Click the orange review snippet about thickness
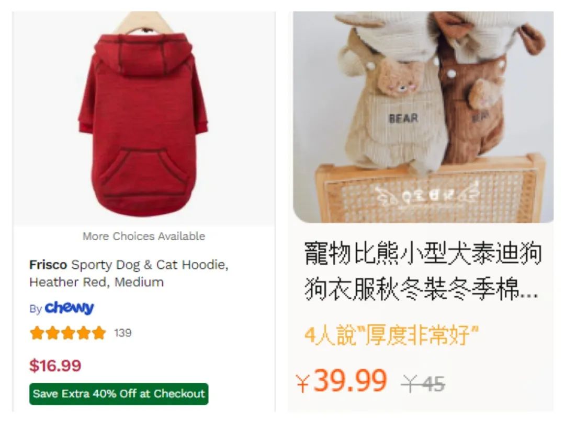 click(392, 335)
